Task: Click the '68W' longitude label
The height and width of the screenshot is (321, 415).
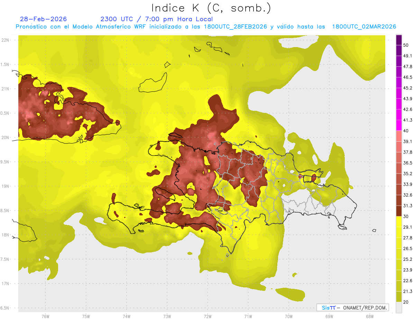Action: pyautogui.click(x=370, y=316)
